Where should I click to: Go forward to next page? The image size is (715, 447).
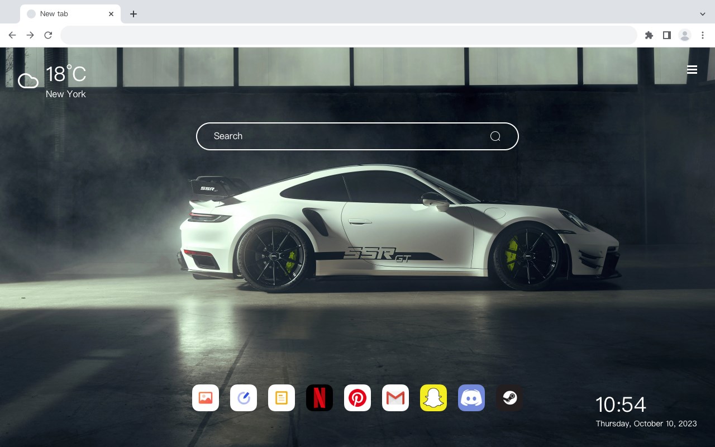pyautogui.click(x=30, y=35)
